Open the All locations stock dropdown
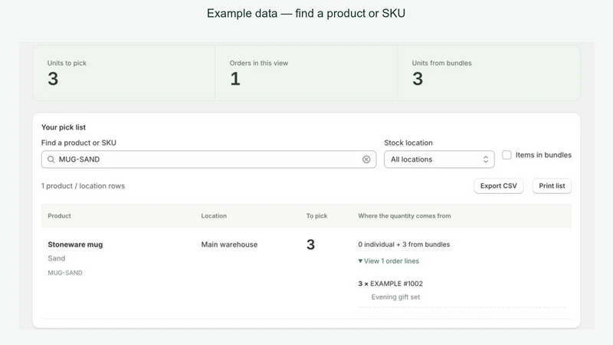Image resolution: width=613 pixels, height=345 pixels. pos(439,159)
